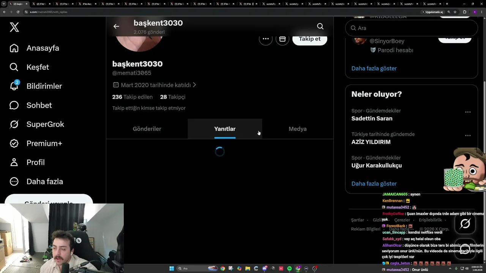
Task: Open Spotify from the taskbar
Action: (289, 268)
